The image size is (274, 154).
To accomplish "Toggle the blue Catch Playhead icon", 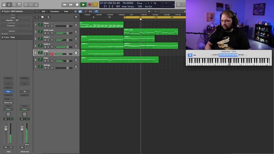I will (96, 12).
